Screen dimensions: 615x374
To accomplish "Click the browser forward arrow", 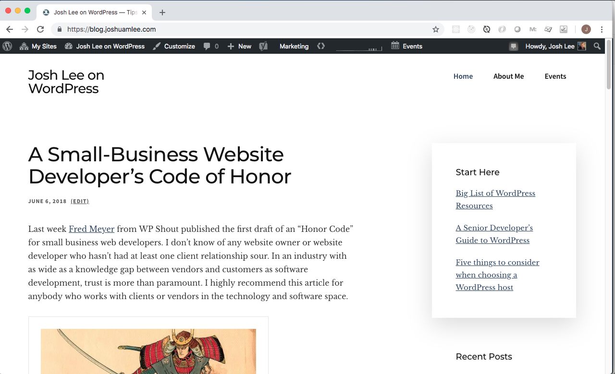I will tap(25, 29).
